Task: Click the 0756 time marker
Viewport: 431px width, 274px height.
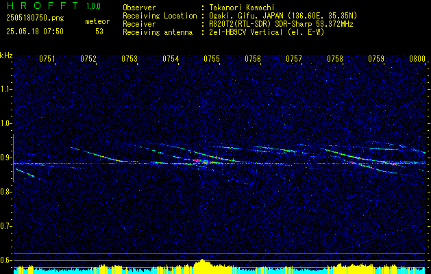Action: pos(253,59)
